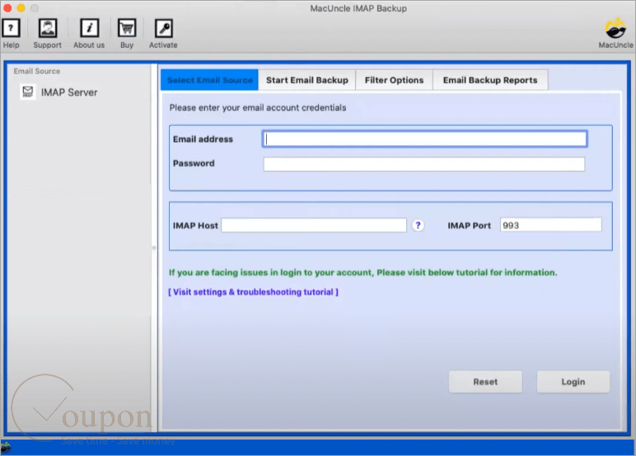Click the Login button

click(573, 381)
